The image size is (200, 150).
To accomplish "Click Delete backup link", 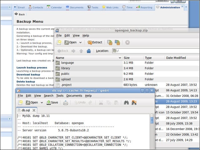I will pos(26,82).
